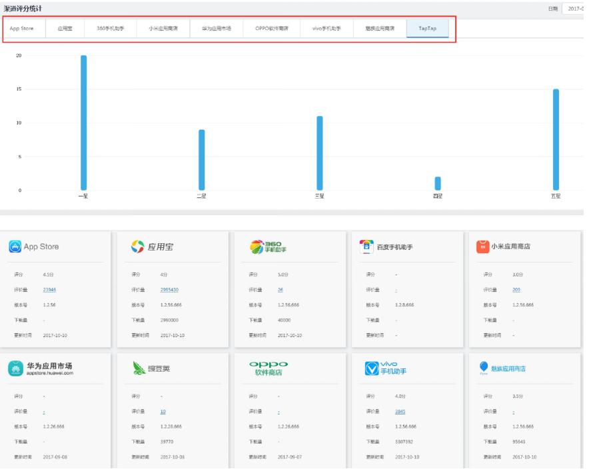The height and width of the screenshot is (471, 589).
Task: Select the TapTap tab
Action: [x=428, y=29]
